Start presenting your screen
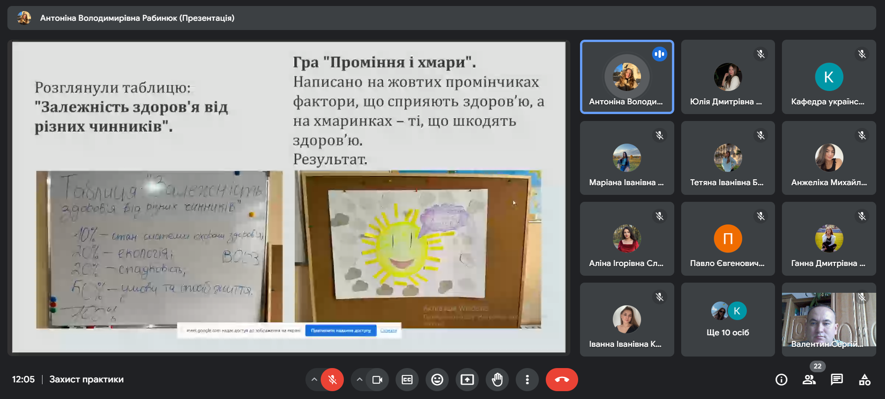Screen dimensions: 885x399 tap(467, 380)
